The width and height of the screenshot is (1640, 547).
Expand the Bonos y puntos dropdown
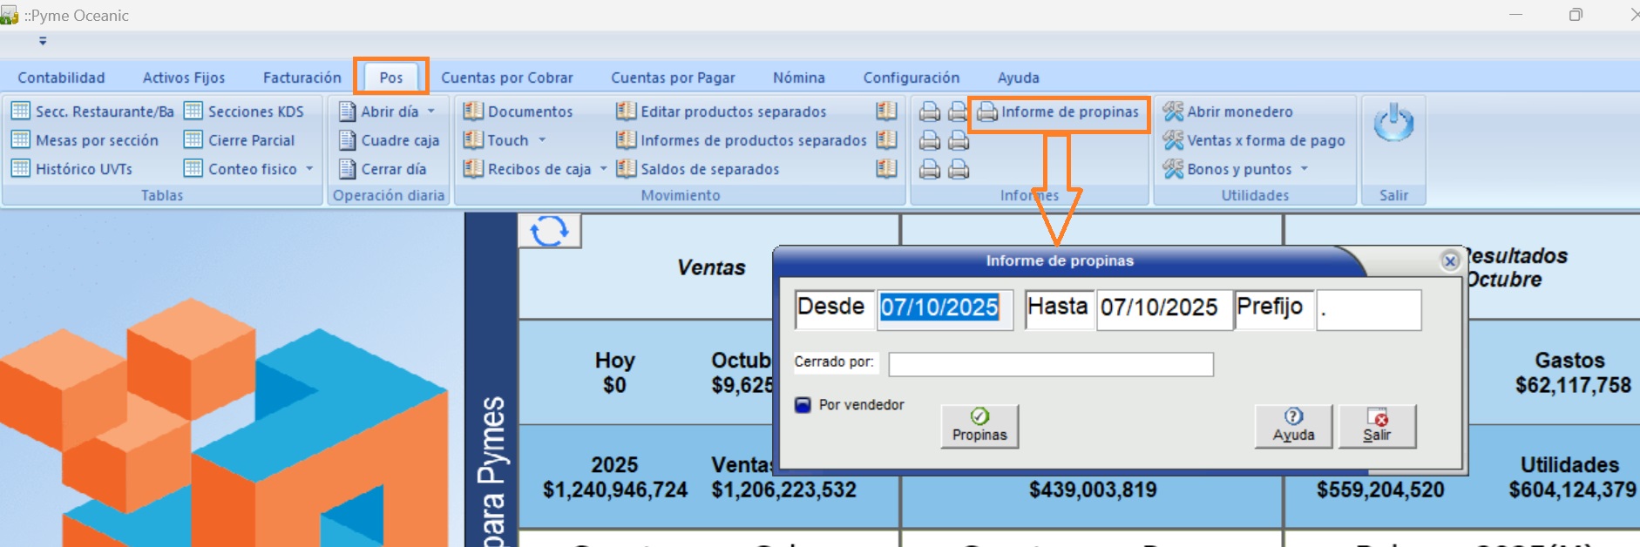[1305, 169]
